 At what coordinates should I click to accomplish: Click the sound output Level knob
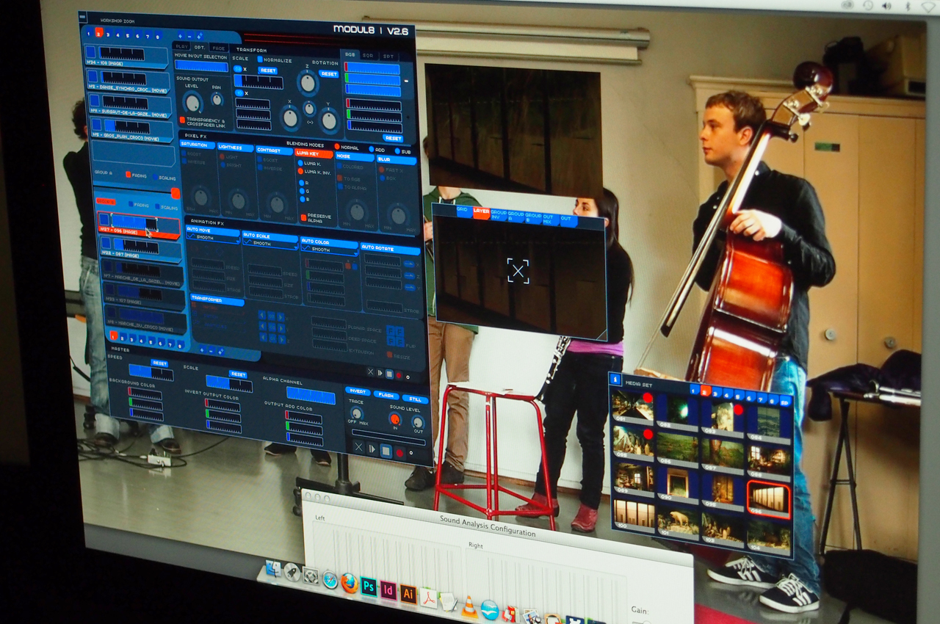(x=192, y=103)
